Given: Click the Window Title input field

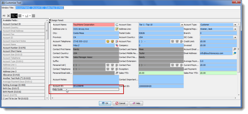Looking at the screenshot, I should click(x=127, y=8).
